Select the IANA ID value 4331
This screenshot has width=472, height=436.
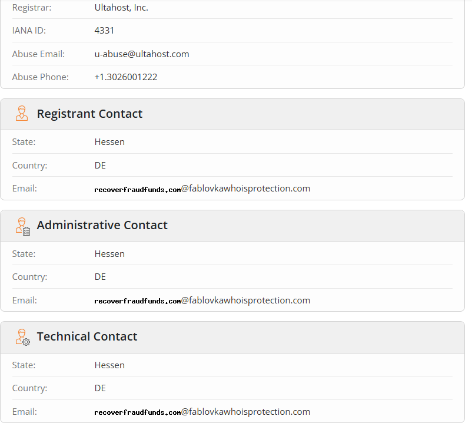click(104, 30)
